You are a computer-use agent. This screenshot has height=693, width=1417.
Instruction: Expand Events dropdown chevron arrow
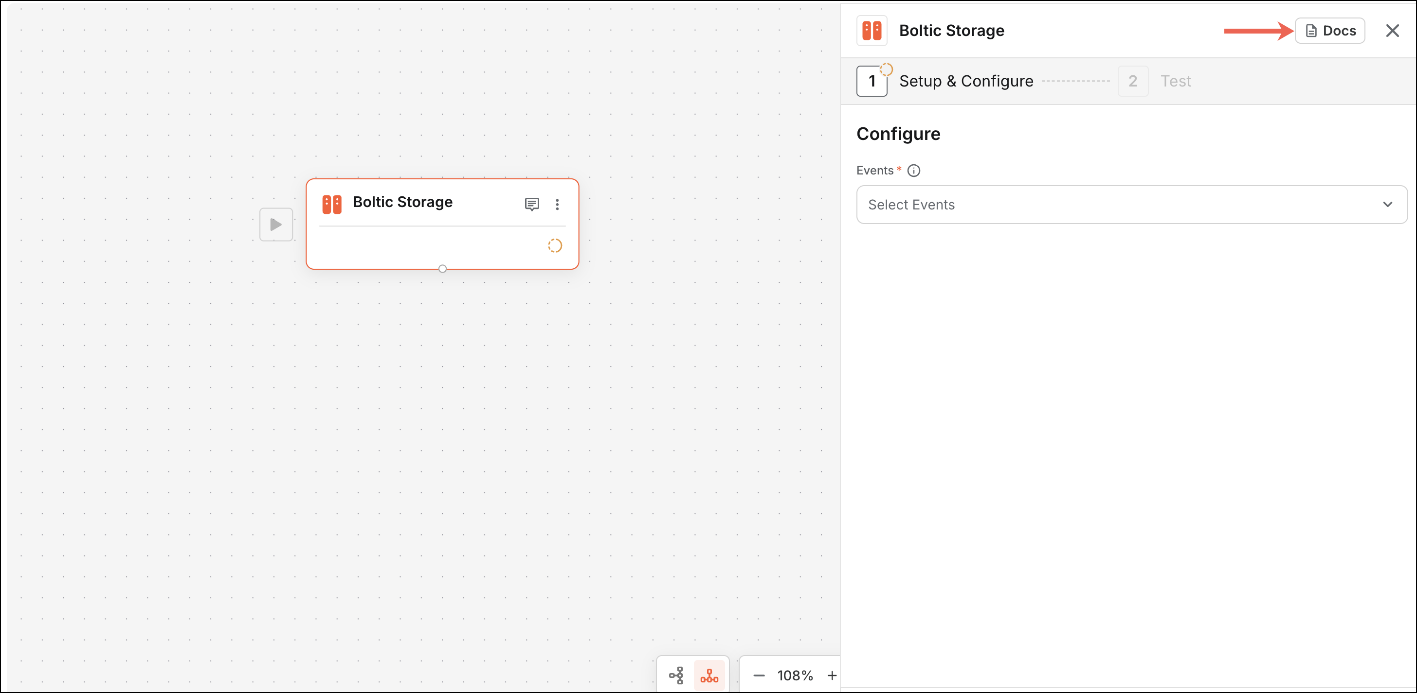(x=1387, y=205)
